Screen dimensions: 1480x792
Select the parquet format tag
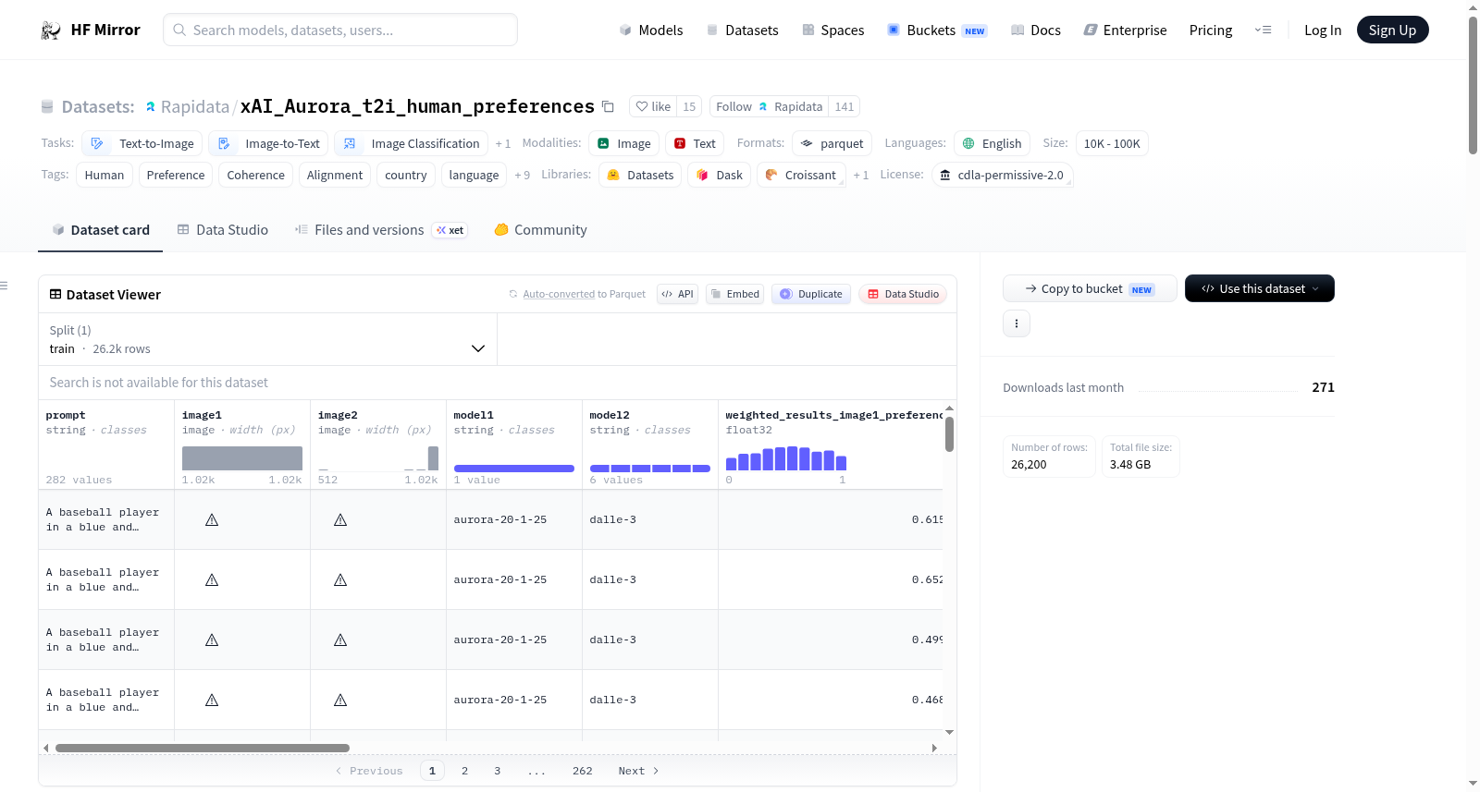[832, 143]
